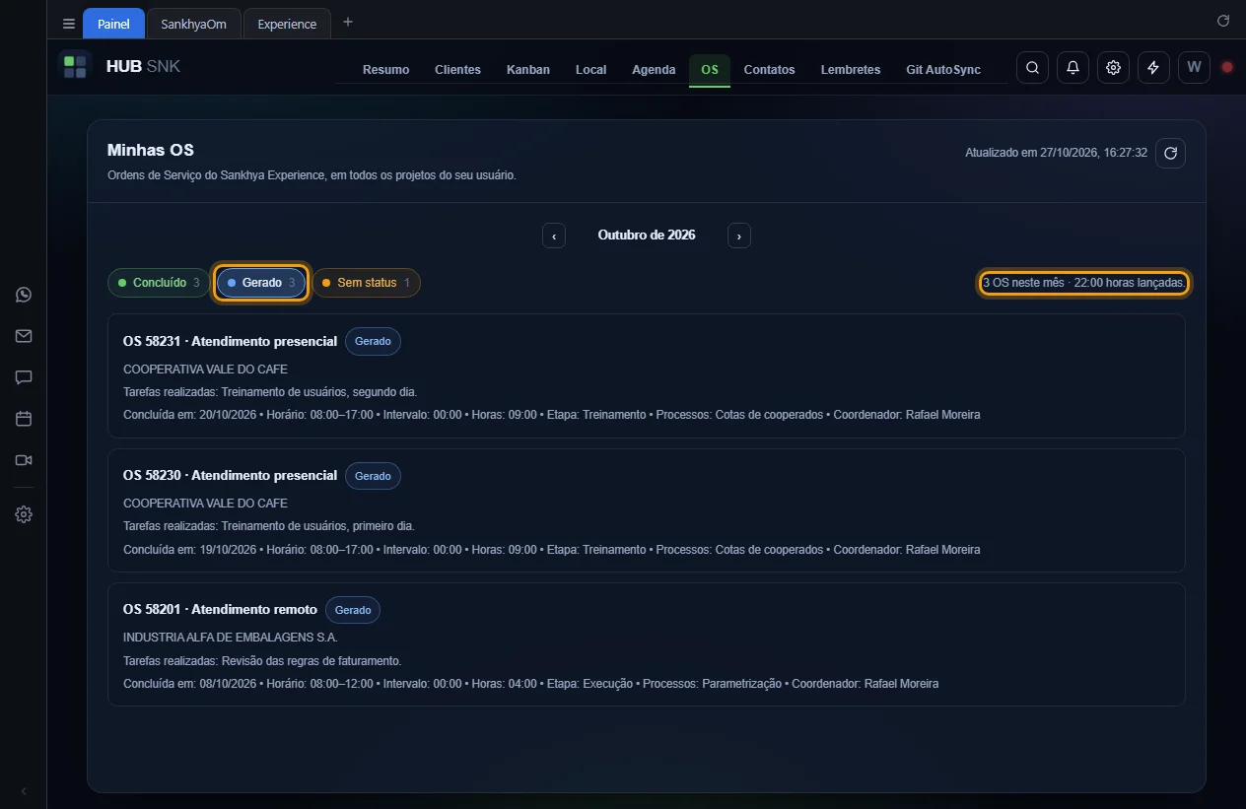This screenshot has height=809, width=1246.
Task: Open notifications with the bell icon
Action: 1073,67
